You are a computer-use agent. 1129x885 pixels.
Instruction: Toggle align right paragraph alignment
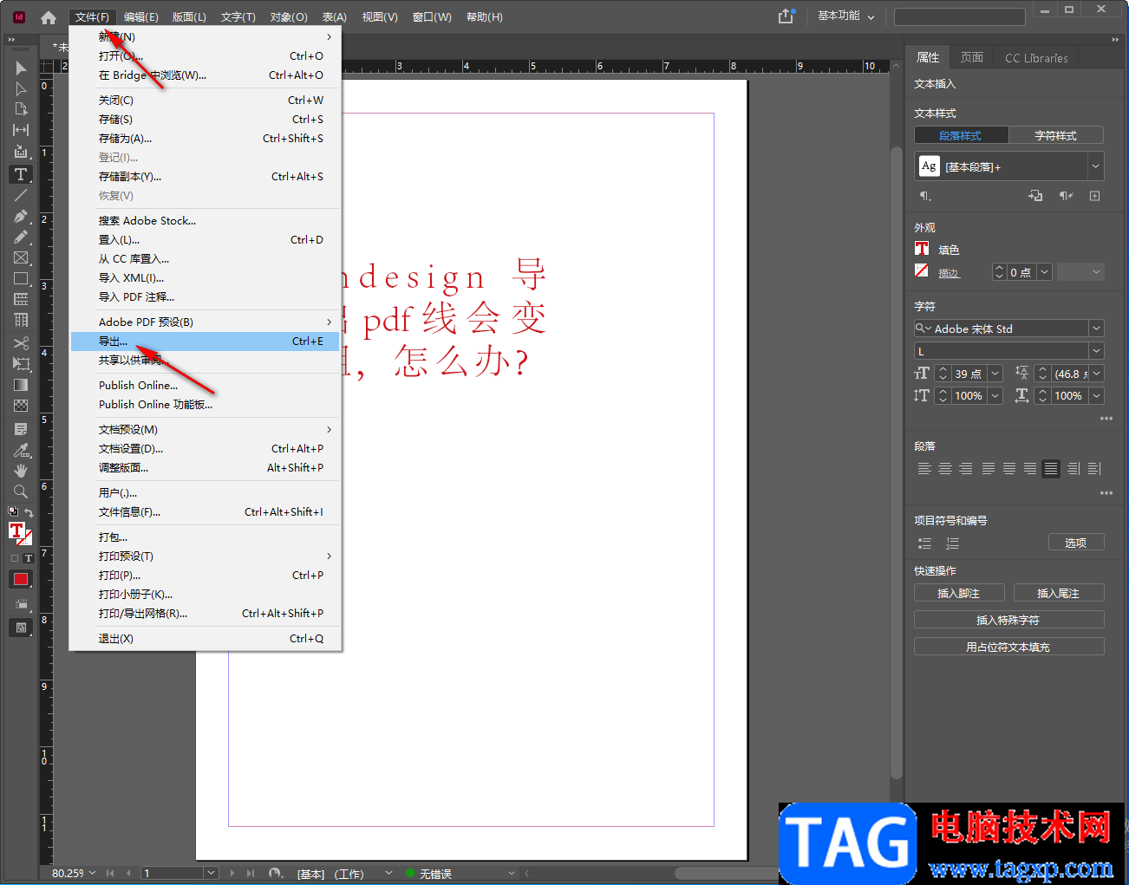(x=966, y=469)
